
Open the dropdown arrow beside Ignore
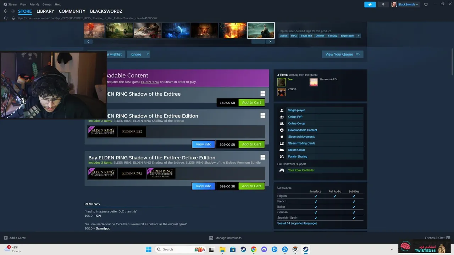tap(148, 54)
